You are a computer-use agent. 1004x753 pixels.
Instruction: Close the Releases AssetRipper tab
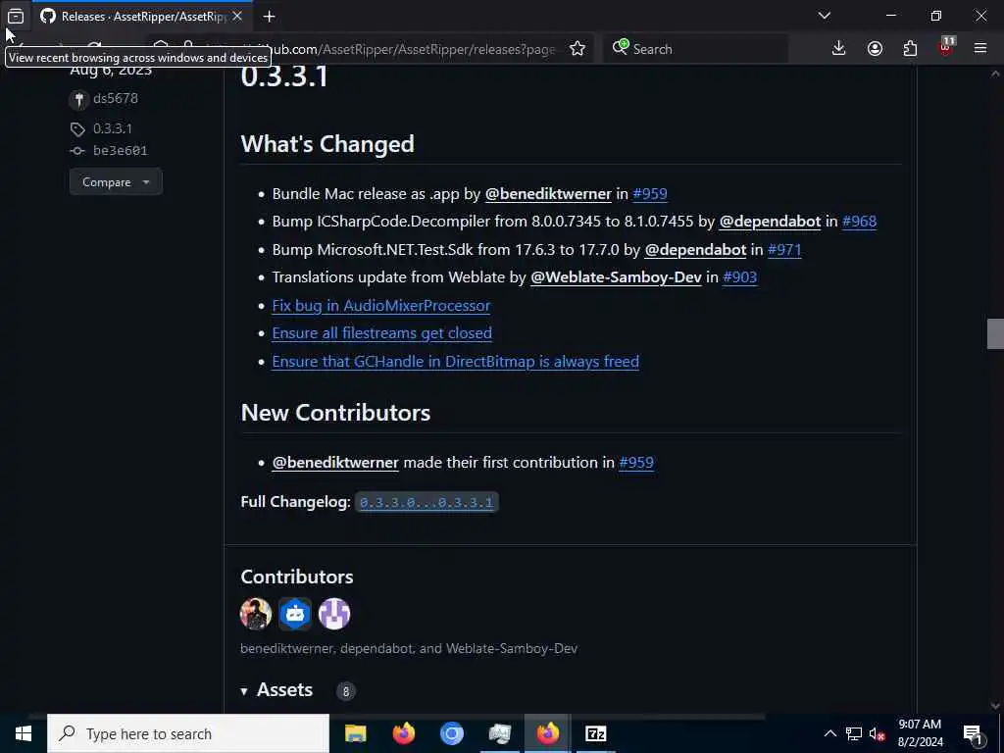click(237, 16)
